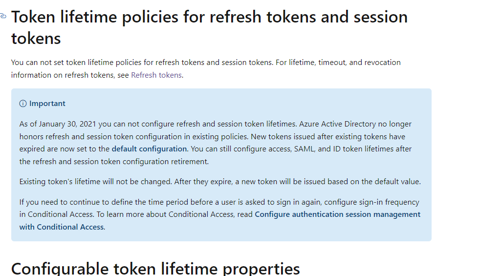Follow the default configuration link

[x=149, y=149]
